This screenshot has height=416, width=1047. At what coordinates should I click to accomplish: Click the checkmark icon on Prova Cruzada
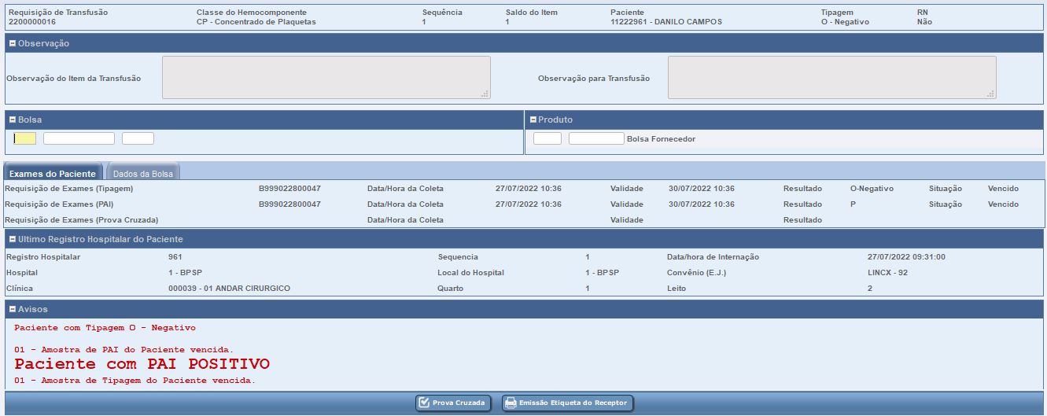click(424, 403)
